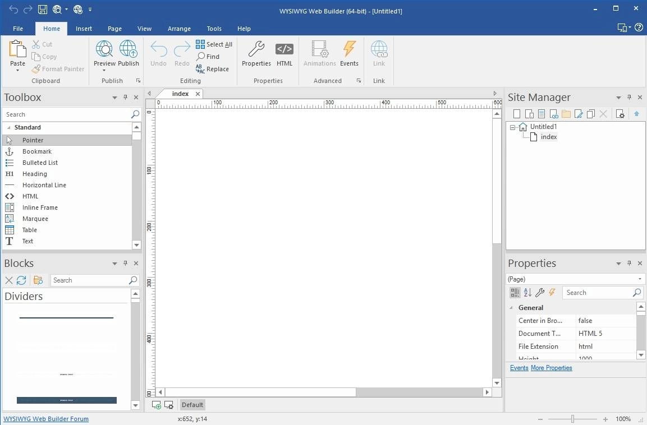Click the zoom slider handle in status bar
The height and width of the screenshot is (425, 647).
point(572,419)
